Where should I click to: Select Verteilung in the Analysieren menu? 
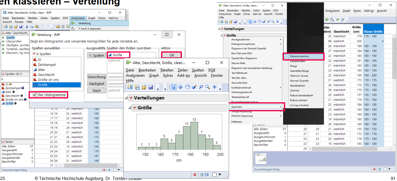tap(84, 23)
